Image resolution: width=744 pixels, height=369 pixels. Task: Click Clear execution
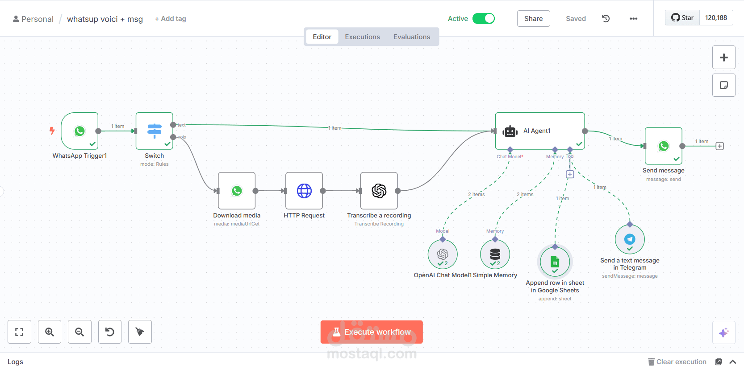click(677, 362)
